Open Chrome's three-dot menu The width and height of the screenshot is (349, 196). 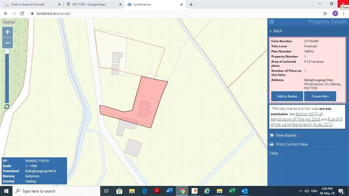343,14
